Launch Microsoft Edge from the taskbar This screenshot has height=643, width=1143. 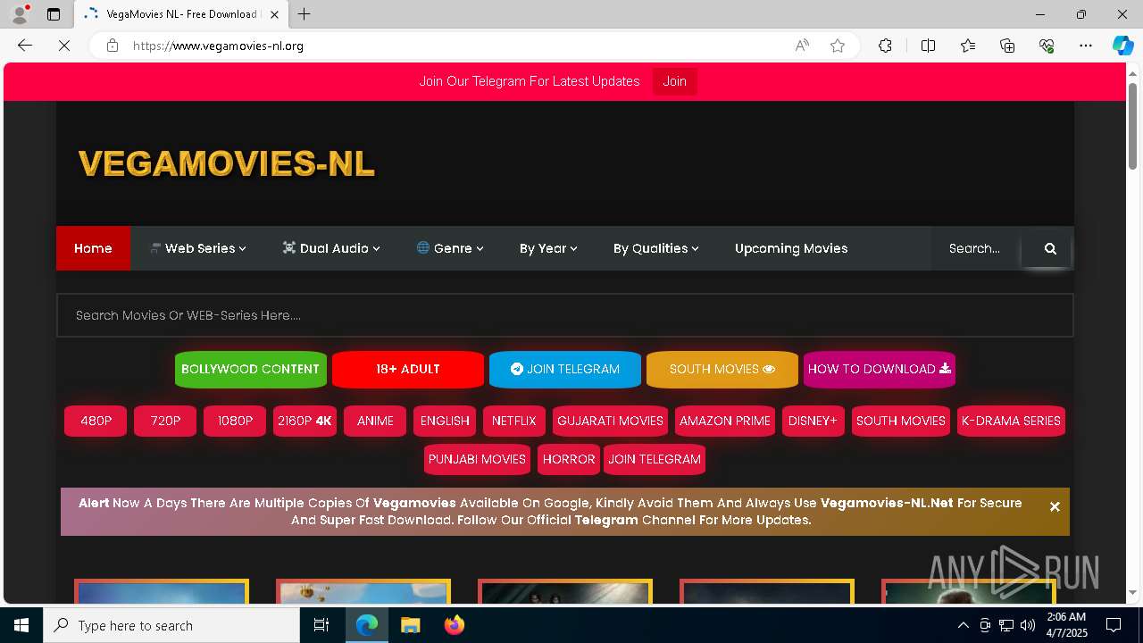[367, 625]
